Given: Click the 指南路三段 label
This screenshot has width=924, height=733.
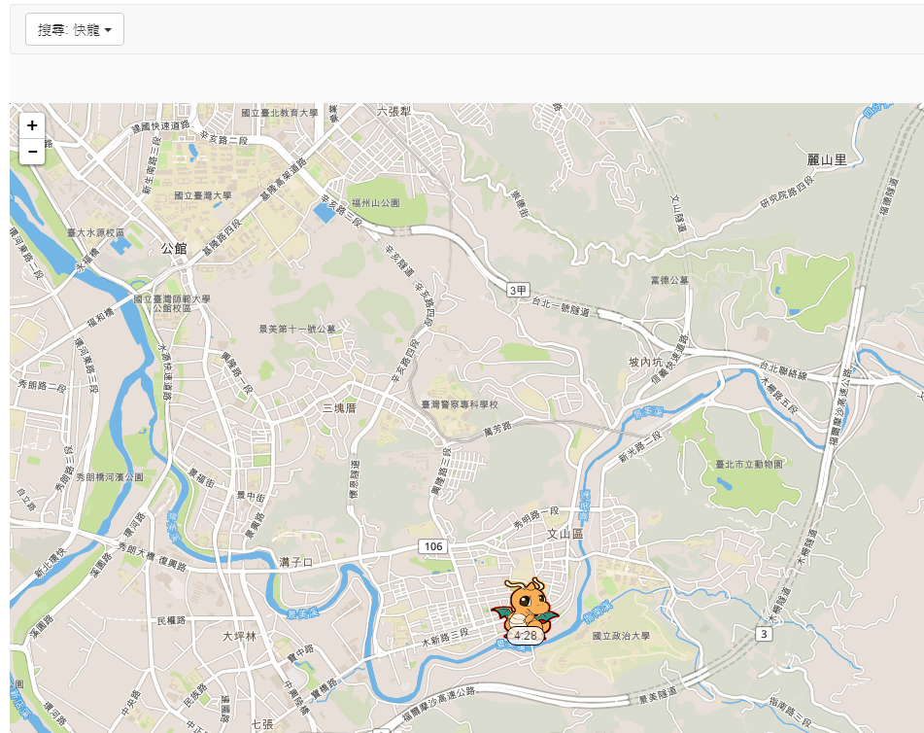Looking at the screenshot, I should point(790,712).
